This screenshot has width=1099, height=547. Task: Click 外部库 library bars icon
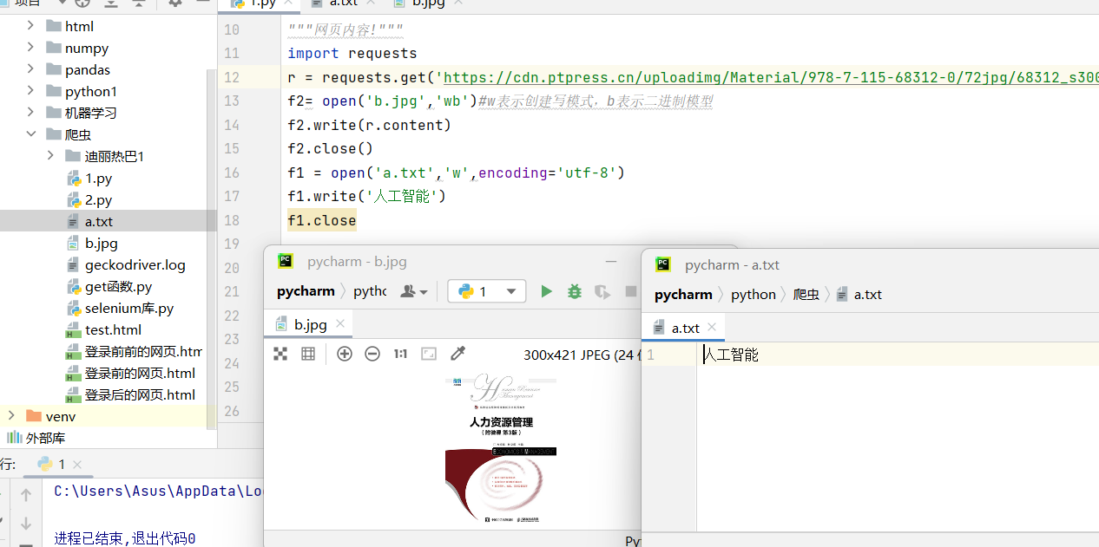[x=14, y=438]
